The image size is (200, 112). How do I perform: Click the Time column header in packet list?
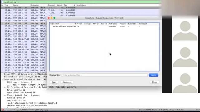(x=6, y=5)
